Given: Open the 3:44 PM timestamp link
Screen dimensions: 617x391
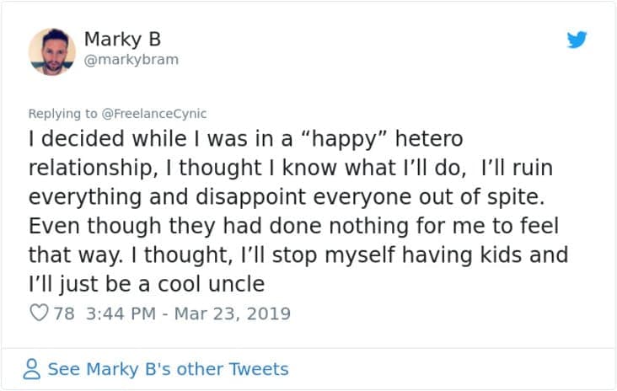Looking at the screenshot, I should point(121,314).
